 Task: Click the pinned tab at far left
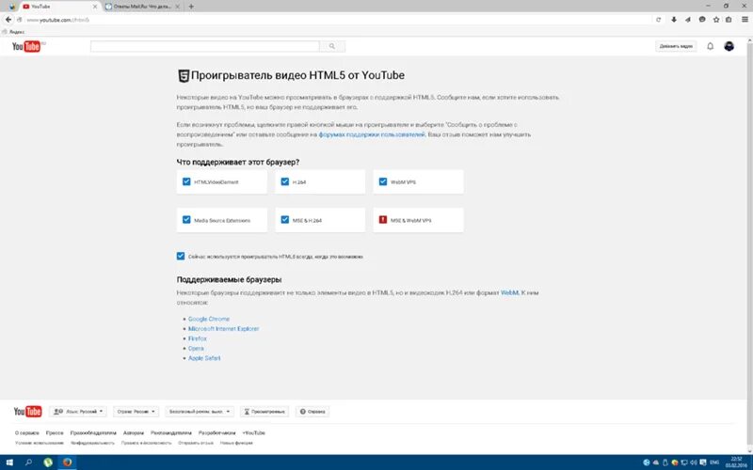[x=12, y=7]
